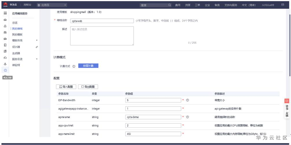Expand the 模板市场 sidebar submenu
The width and height of the screenshot is (291, 145).
[37, 40]
